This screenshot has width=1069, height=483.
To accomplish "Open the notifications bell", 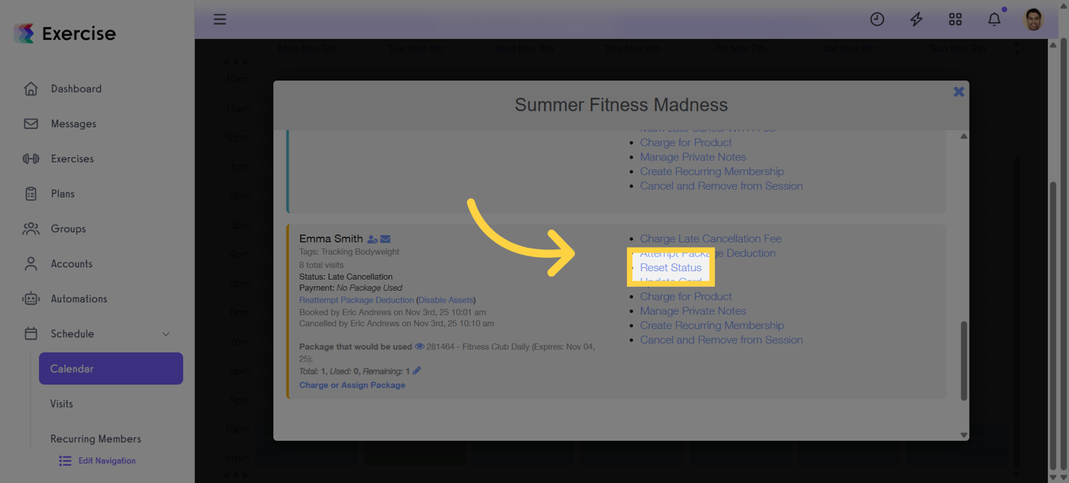I will 995,20.
